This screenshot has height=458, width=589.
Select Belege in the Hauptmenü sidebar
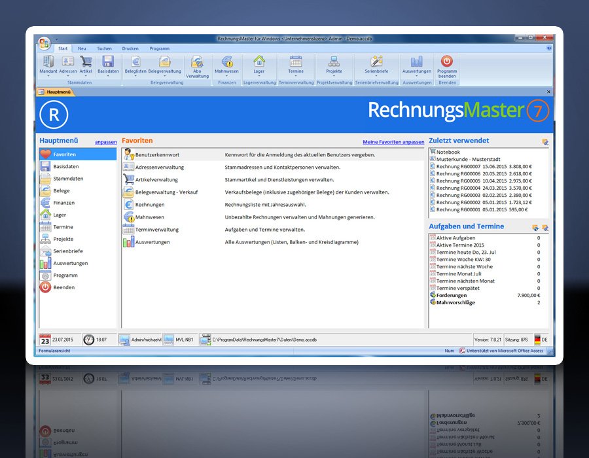[78, 190]
